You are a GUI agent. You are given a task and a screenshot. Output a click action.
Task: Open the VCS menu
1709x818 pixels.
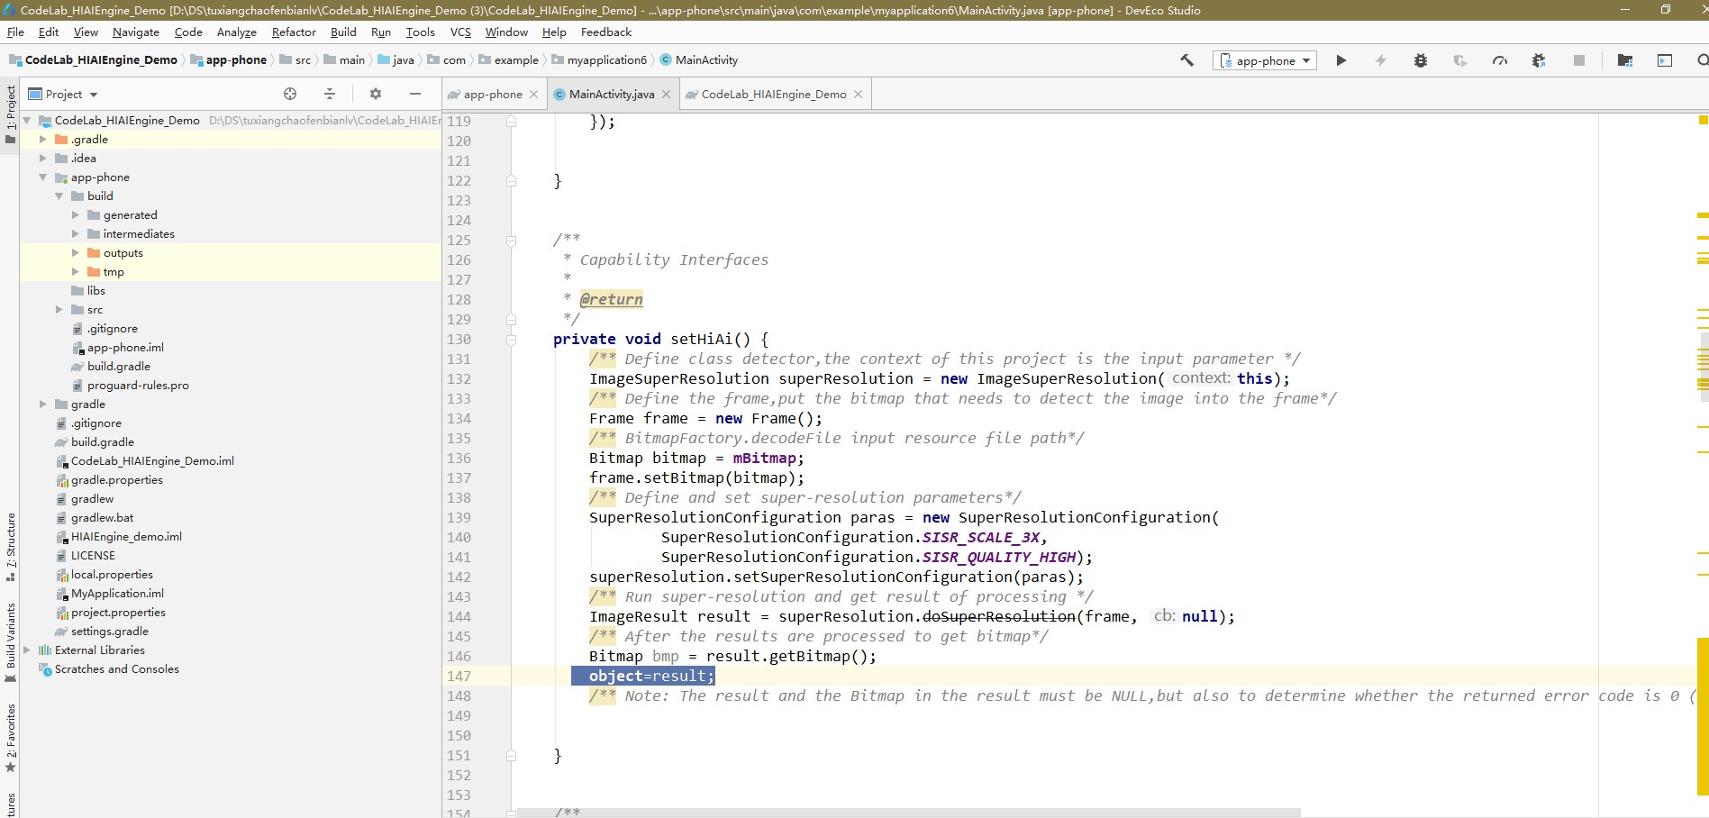pos(460,32)
